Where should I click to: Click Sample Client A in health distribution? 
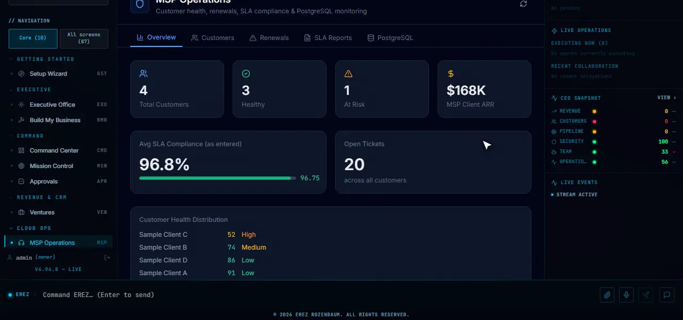[163, 273]
